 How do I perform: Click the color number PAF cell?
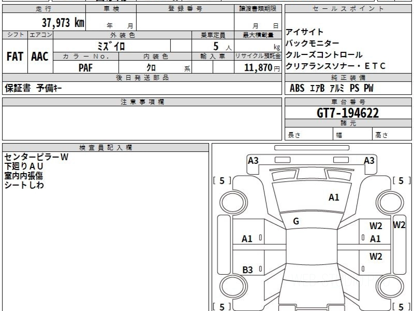86,68
